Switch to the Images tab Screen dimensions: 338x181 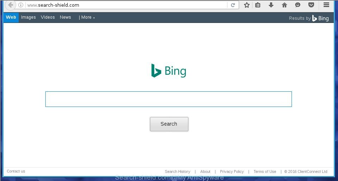pyautogui.click(x=29, y=17)
